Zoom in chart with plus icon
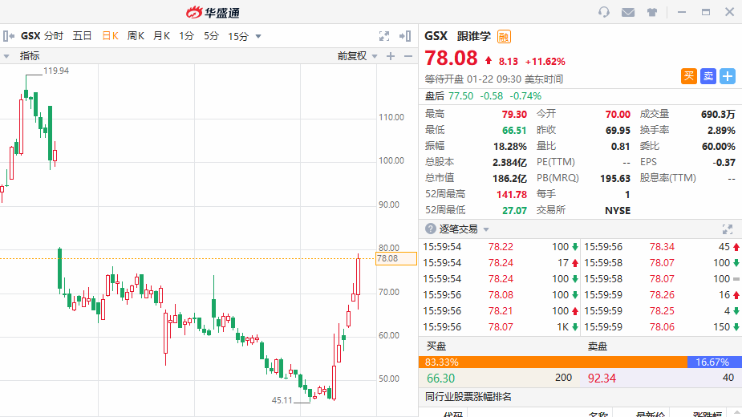 391,56
